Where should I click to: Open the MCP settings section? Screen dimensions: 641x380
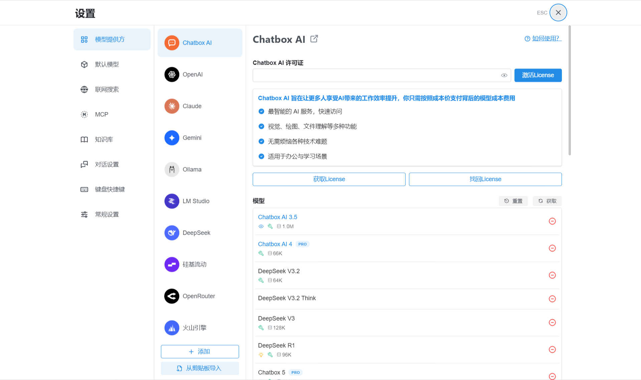(x=101, y=114)
